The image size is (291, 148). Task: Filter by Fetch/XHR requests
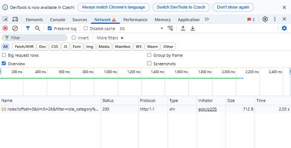24,47
